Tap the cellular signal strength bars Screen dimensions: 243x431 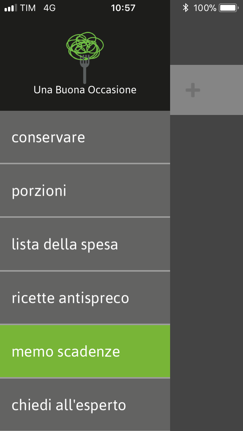tap(11, 8)
